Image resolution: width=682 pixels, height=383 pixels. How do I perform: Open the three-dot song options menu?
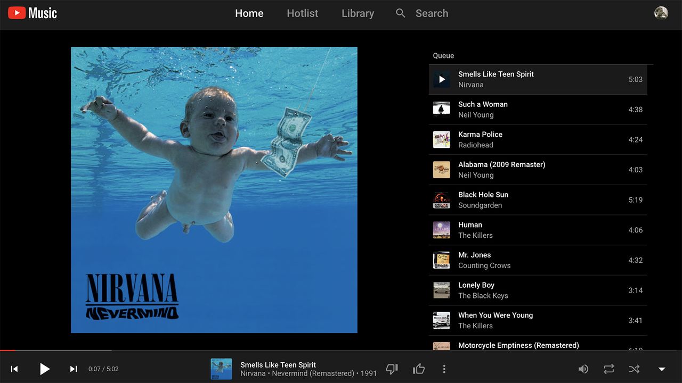tap(444, 369)
